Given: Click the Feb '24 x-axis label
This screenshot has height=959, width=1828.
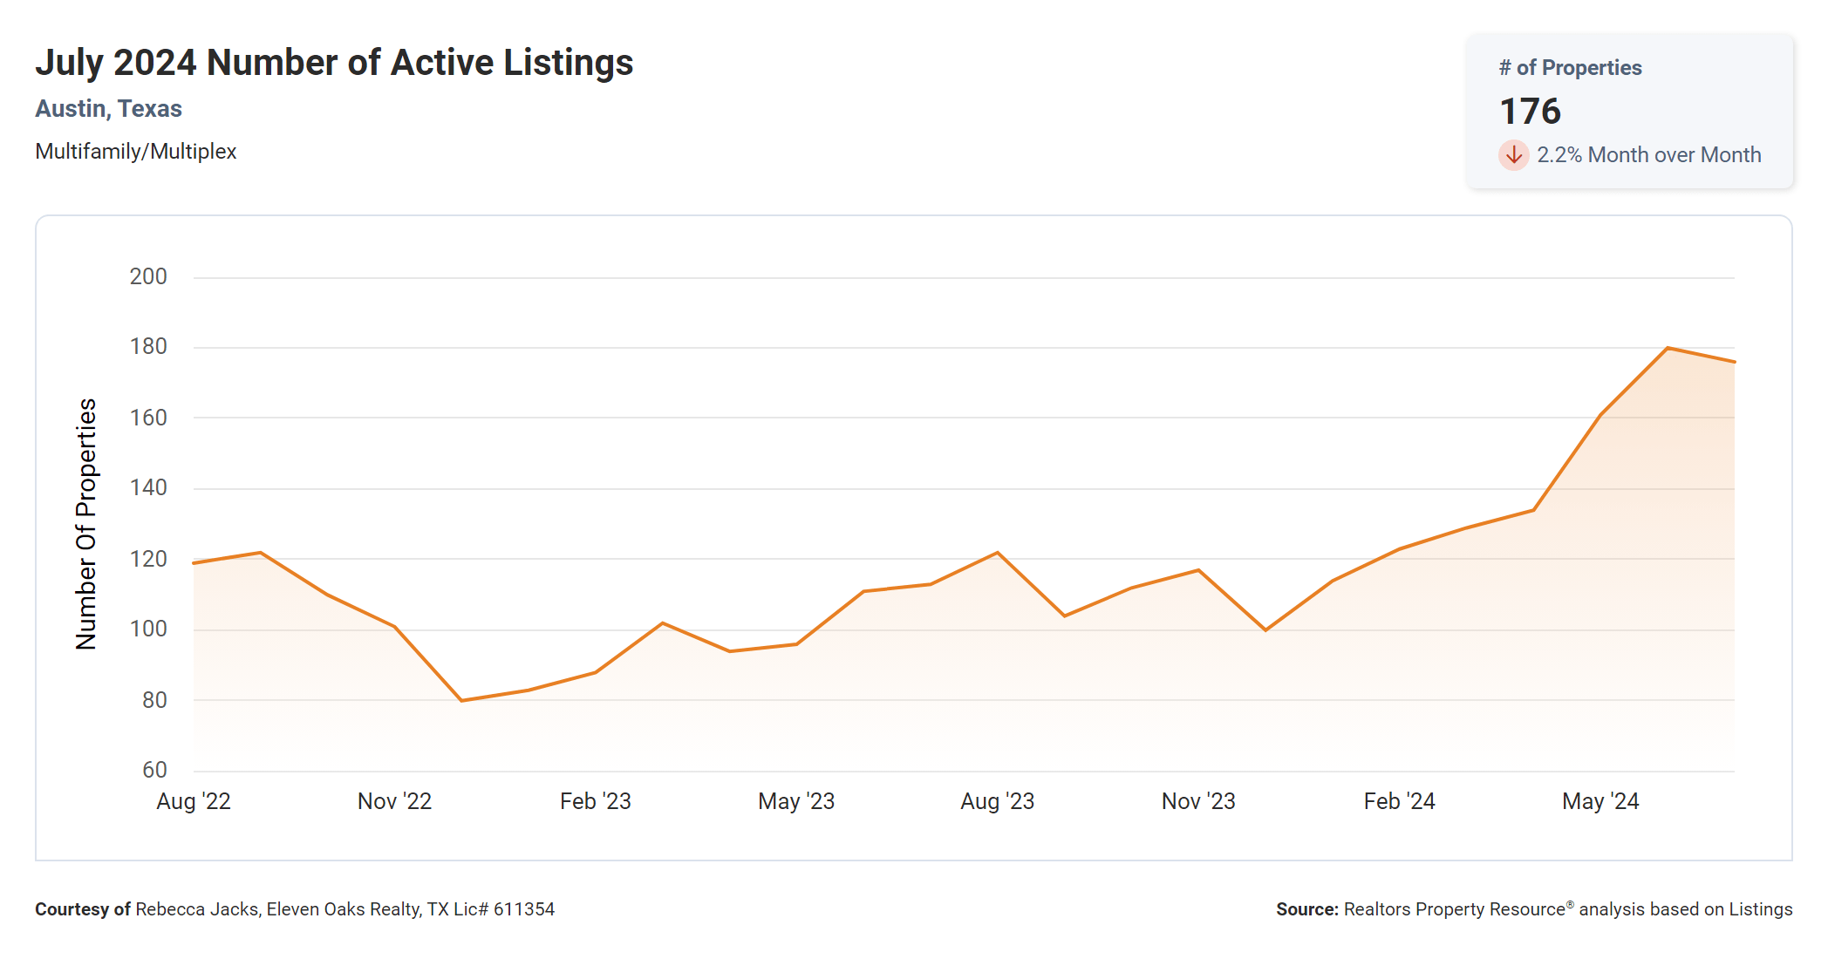Looking at the screenshot, I should [x=1399, y=801].
